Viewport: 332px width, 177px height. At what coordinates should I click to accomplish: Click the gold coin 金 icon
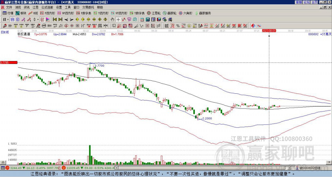click(189, 26)
